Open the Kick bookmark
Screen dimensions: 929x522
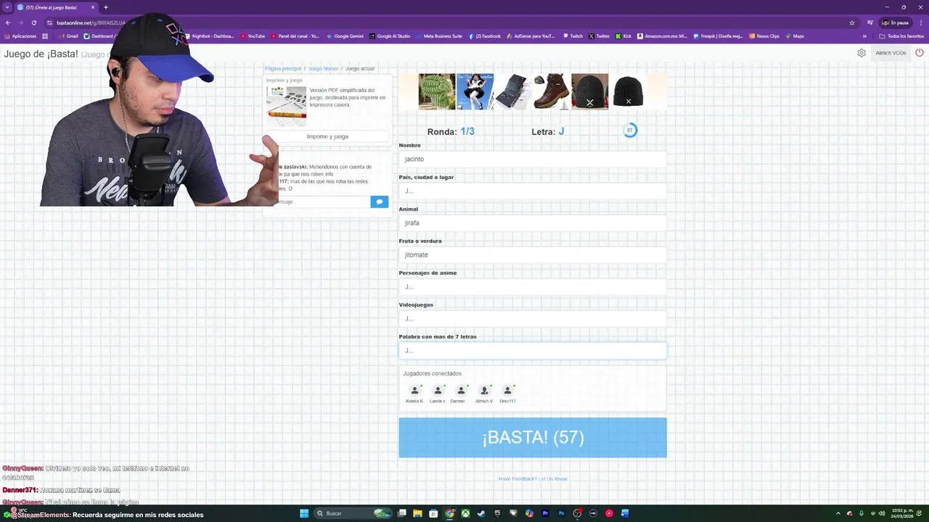pyautogui.click(x=623, y=36)
